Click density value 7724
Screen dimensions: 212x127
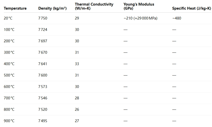click(43, 30)
